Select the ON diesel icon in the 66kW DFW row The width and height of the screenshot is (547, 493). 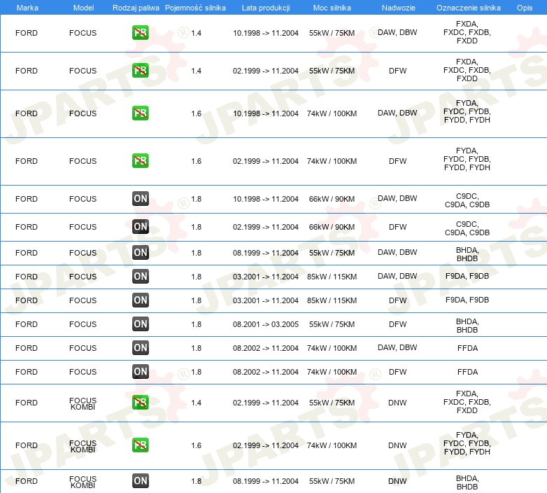pyautogui.click(x=141, y=227)
